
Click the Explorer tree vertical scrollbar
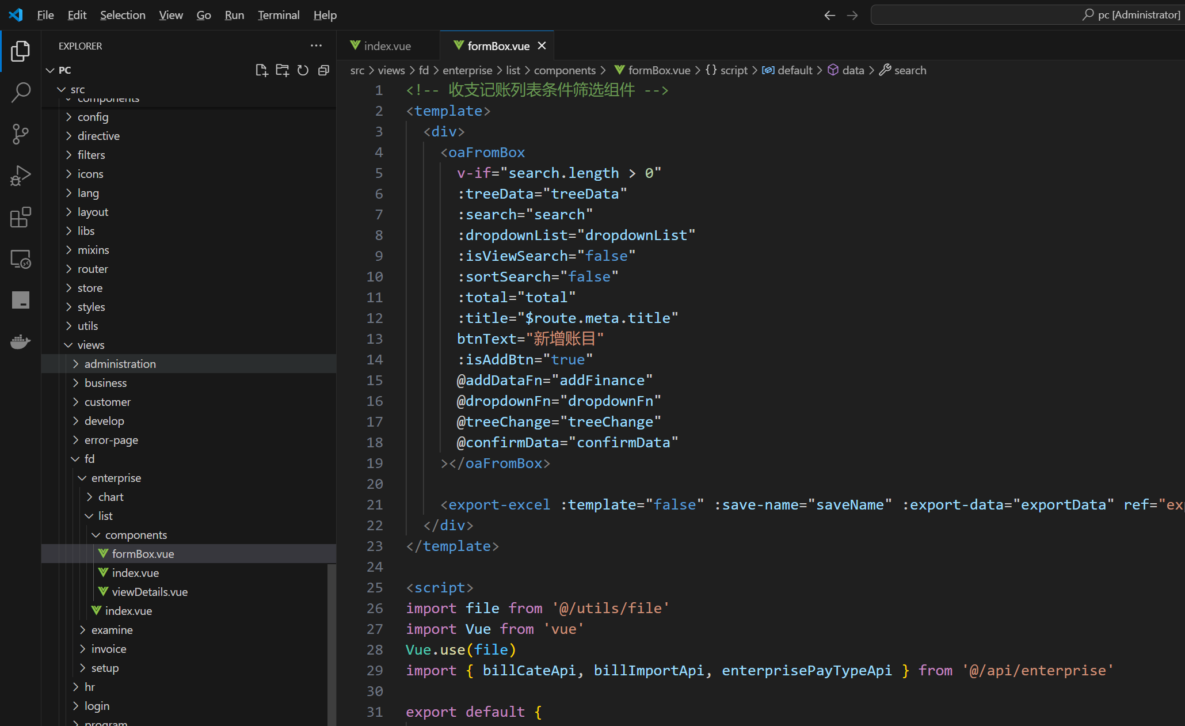pyautogui.click(x=332, y=645)
